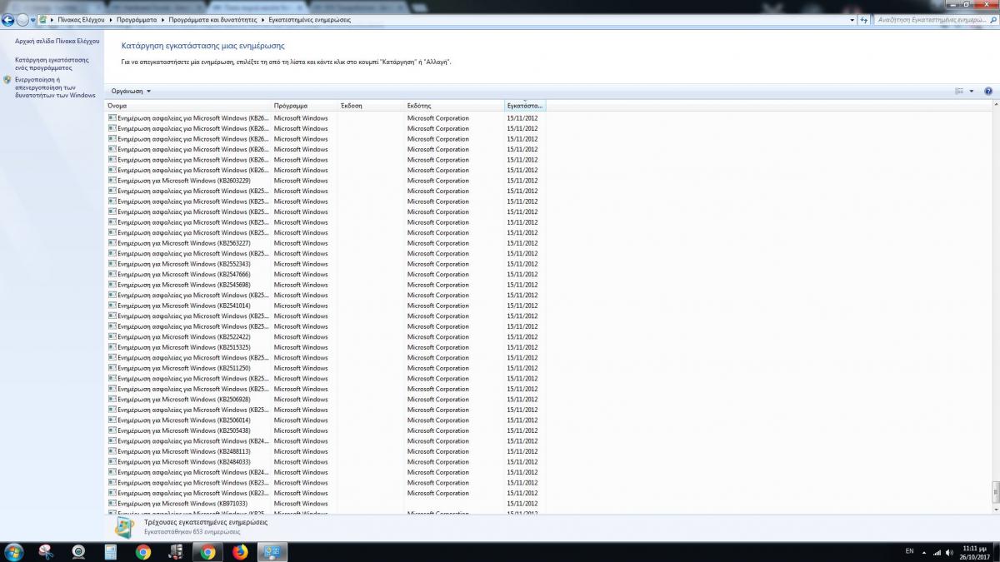
Task: Click the icon of KB2505438 update
Action: [x=112, y=430]
